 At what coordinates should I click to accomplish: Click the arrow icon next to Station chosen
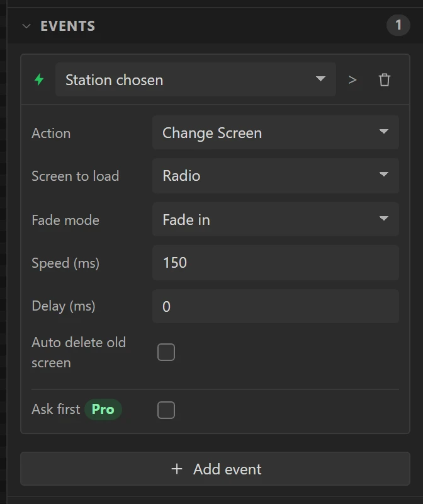[352, 80]
